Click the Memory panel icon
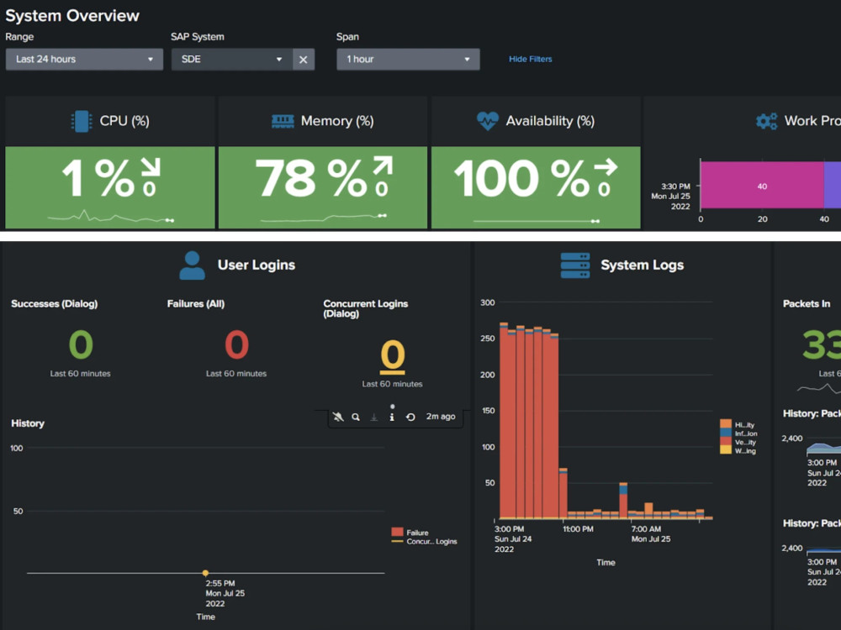 (x=283, y=120)
